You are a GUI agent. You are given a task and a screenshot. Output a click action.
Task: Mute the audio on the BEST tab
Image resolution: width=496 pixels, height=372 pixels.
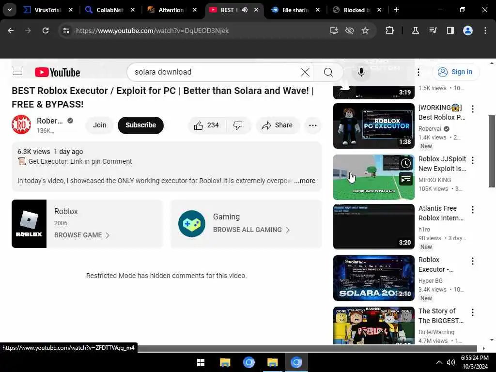[245, 10]
